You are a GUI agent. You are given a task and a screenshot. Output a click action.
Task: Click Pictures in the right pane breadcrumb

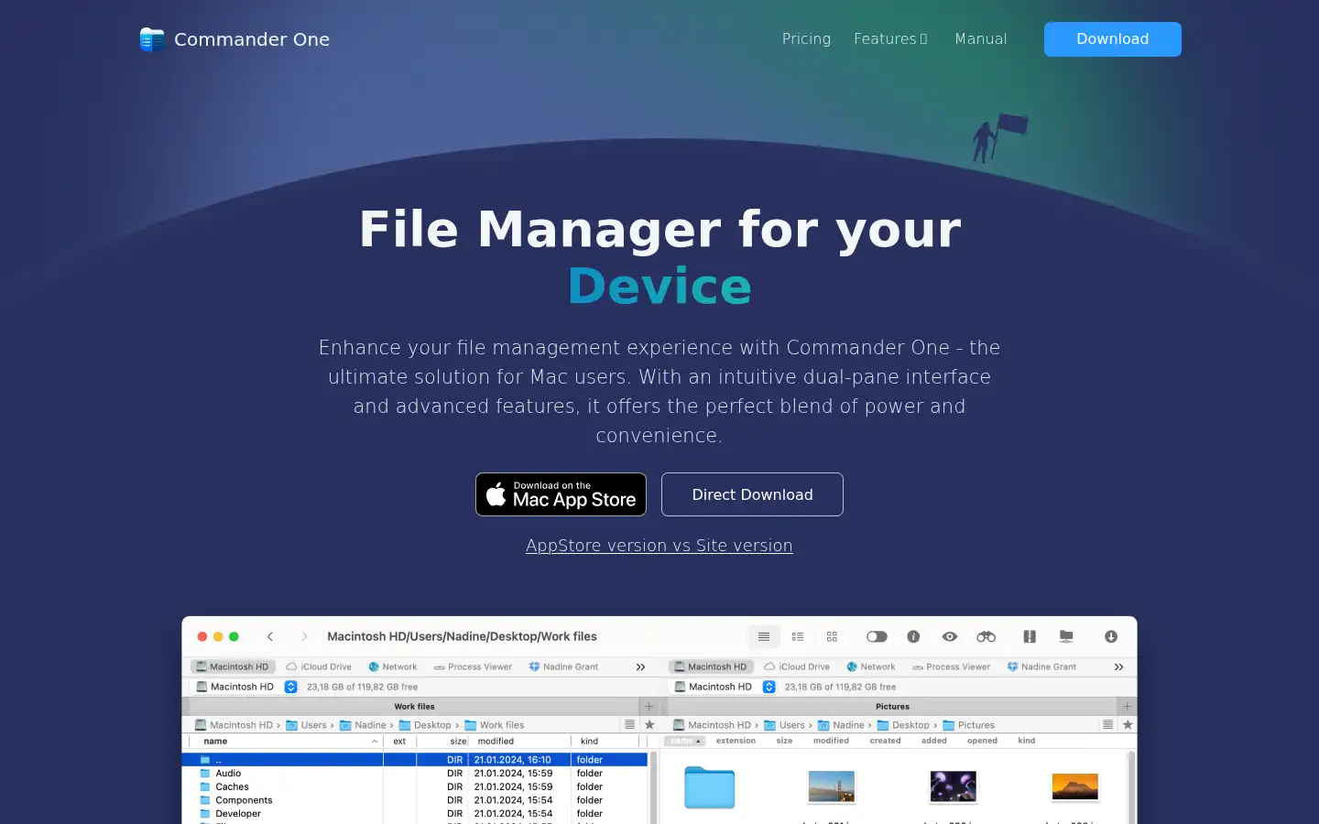[x=969, y=725]
